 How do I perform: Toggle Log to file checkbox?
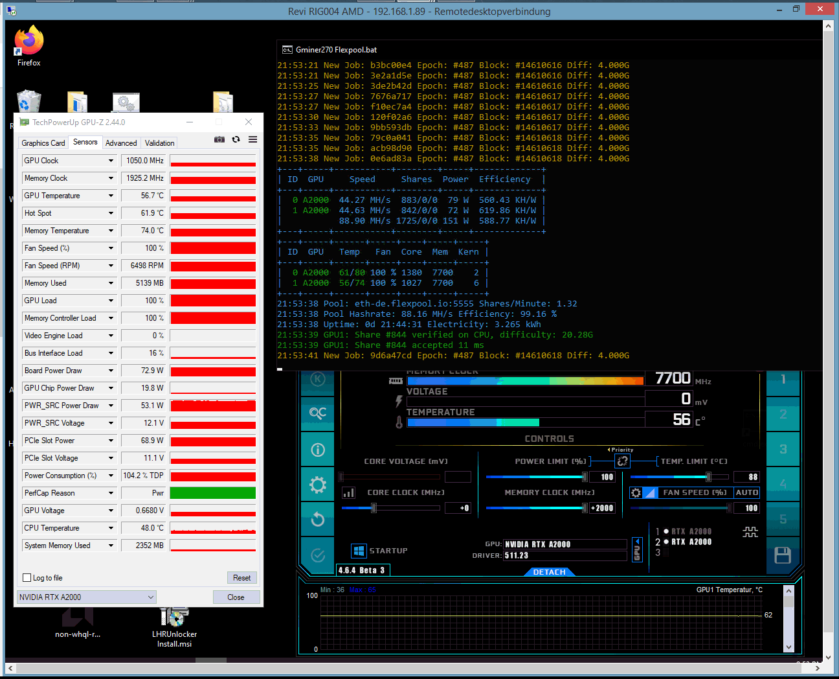(27, 578)
